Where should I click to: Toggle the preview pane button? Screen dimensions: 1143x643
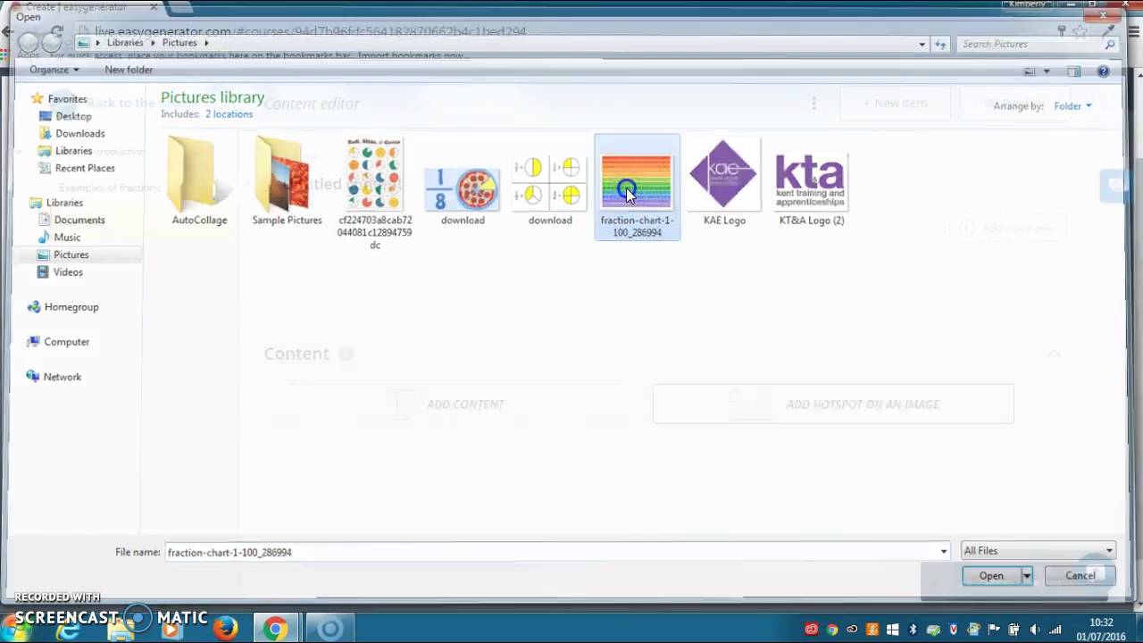(1074, 71)
